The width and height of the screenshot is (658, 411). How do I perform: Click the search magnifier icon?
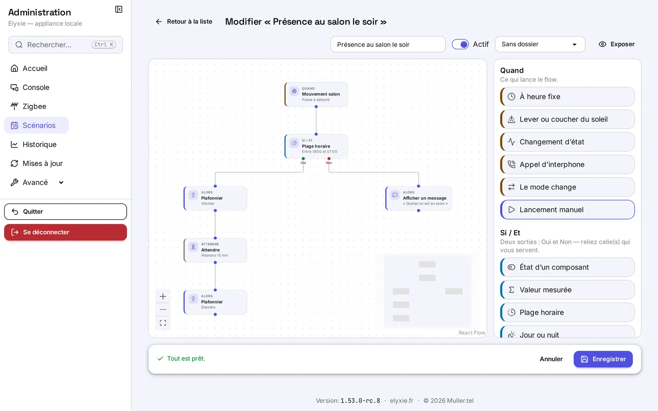click(x=19, y=45)
